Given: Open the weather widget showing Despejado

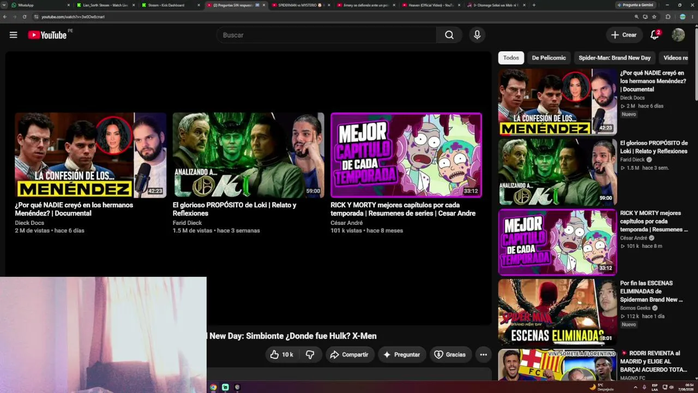Looking at the screenshot, I should (x=602, y=387).
